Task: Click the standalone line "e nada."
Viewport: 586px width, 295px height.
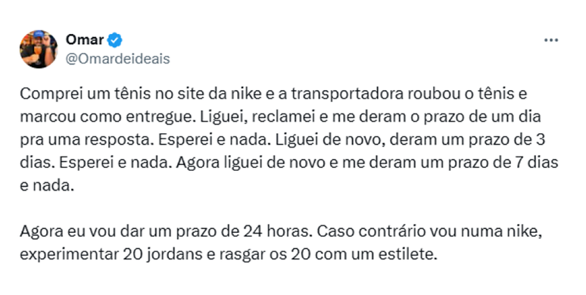Action: point(47,185)
